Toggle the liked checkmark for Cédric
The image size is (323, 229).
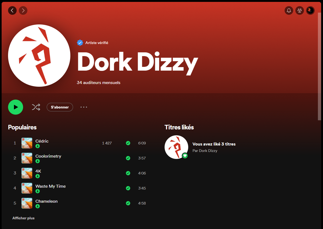click(x=128, y=143)
